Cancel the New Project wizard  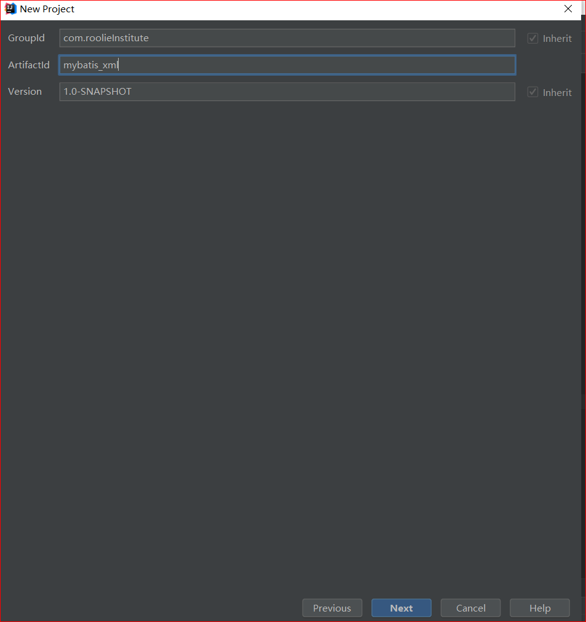click(x=470, y=608)
